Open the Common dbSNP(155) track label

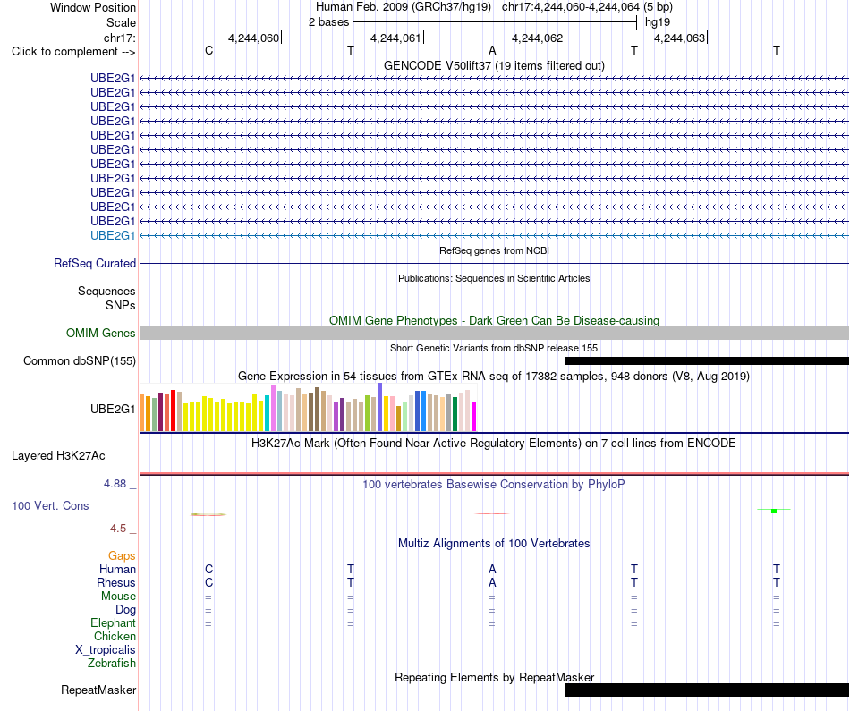pyautogui.click(x=80, y=361)
